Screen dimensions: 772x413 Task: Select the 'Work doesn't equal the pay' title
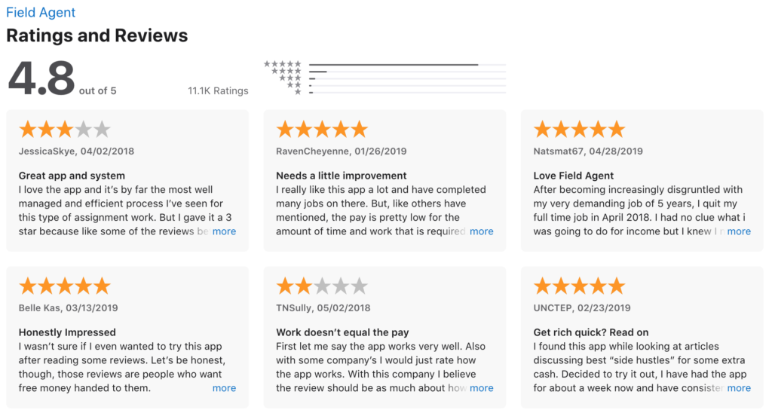click(343, 332)
